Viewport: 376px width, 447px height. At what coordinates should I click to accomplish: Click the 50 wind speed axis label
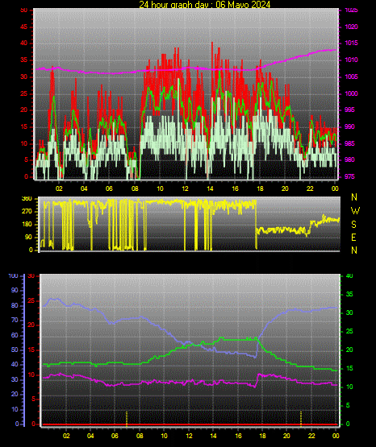[23, 10]
